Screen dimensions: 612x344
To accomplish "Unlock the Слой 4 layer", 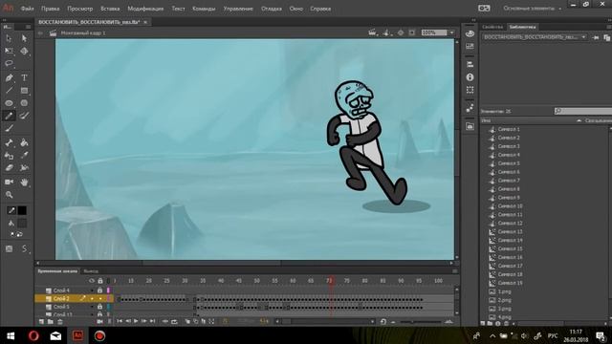I will pyautogui.click(x=99, y=290).
